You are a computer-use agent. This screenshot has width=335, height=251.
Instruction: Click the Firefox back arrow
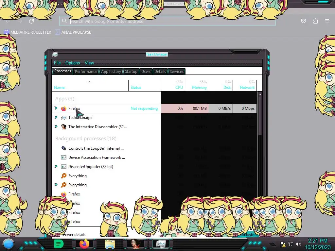tap(8, 21)
